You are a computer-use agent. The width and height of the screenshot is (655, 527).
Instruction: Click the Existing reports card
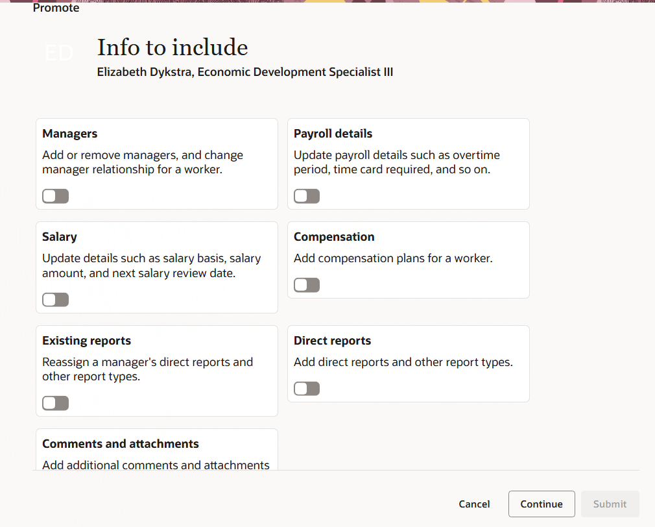coord(156,363)
